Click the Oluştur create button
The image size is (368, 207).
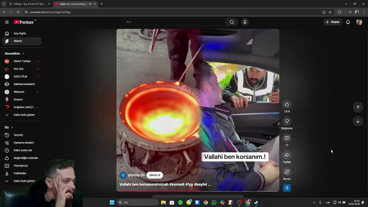[333, 22]
